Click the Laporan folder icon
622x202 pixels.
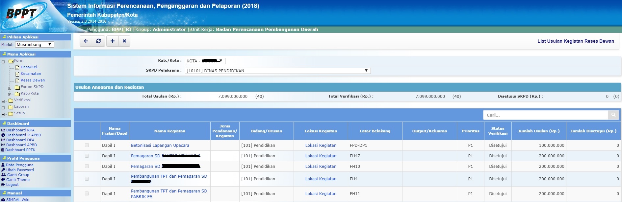[11, 107]
